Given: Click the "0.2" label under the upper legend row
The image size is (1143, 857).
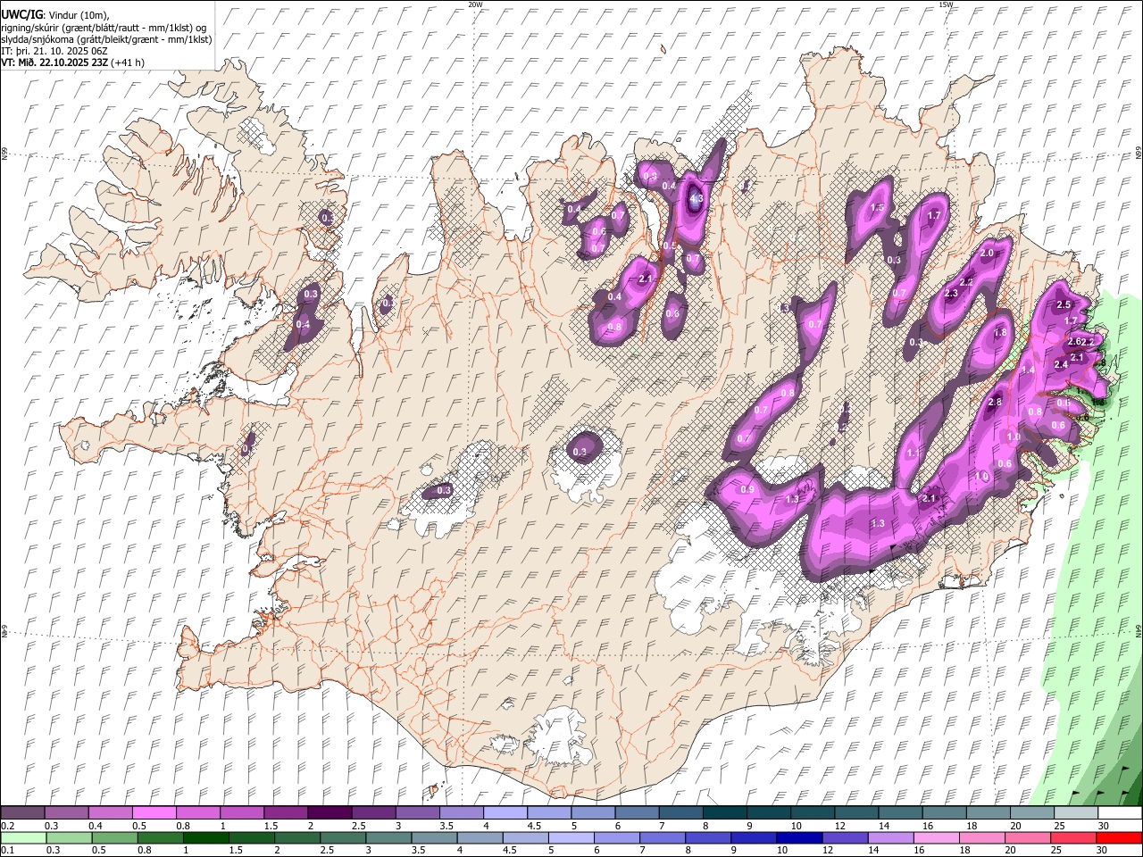Looking at the screenshot, I should pos(8,826).
